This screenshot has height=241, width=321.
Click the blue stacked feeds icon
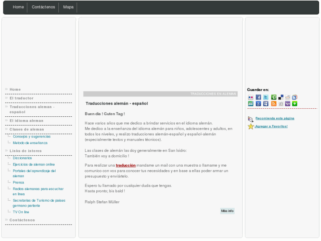tap(295, 97)
